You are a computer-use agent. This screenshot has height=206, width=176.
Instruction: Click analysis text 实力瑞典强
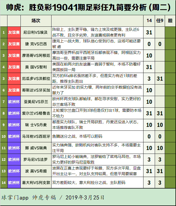pos(62,145)
